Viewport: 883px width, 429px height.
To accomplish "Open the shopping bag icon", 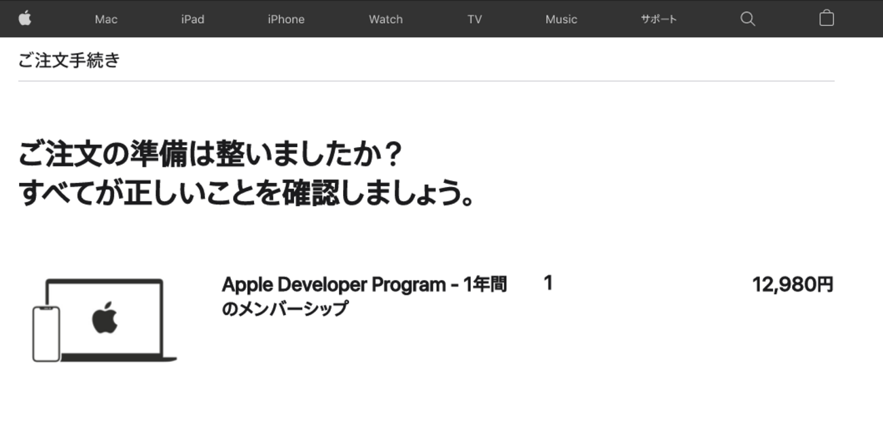I will tap(826, 18).
